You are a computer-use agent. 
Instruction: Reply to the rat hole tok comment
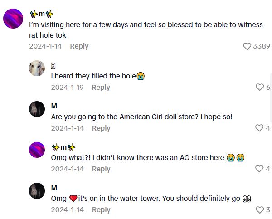[79, 46]
